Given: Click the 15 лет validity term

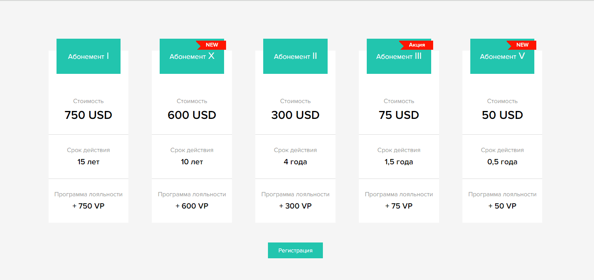Looking at the screenshot, I should (x=89, y=162).
